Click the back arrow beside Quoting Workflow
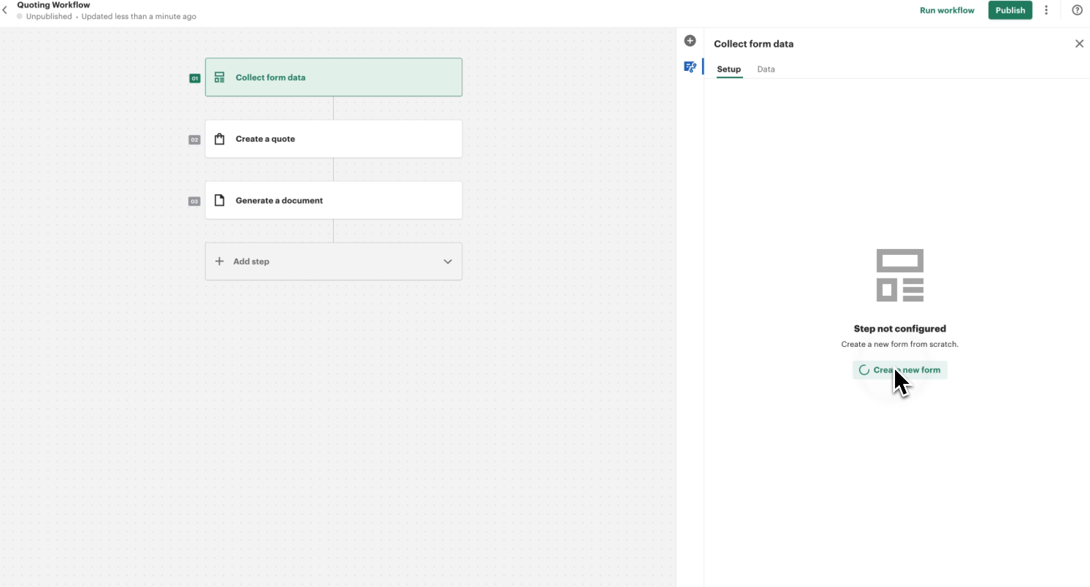 5,10
